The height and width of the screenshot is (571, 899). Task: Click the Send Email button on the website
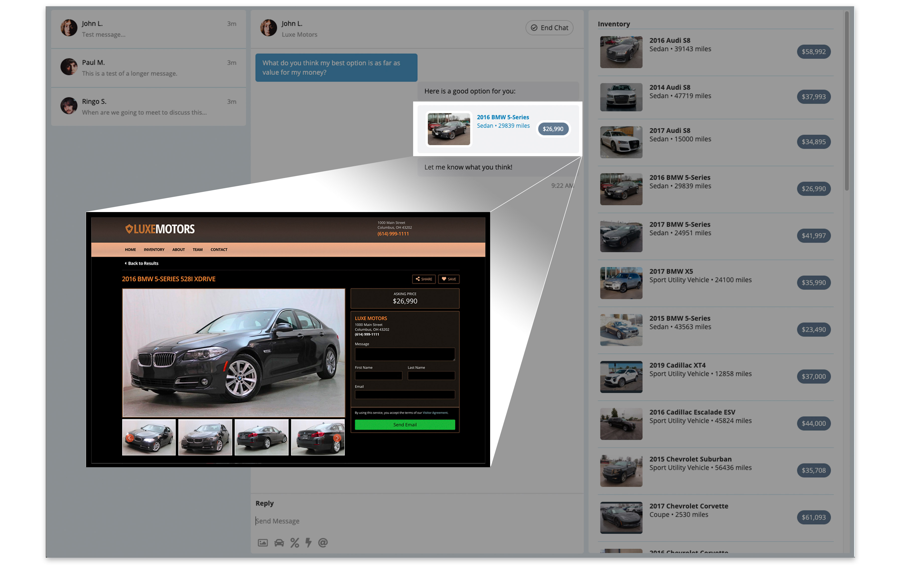pos(405,424)
